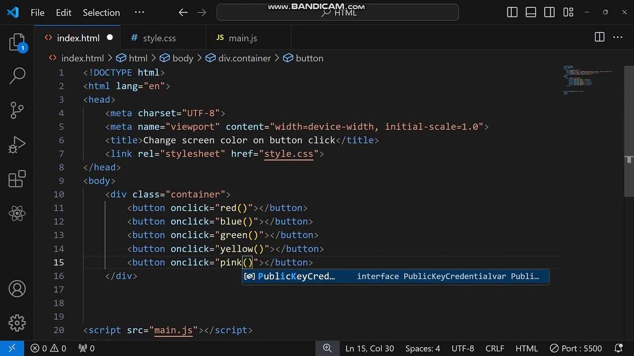The height and width of the screenshot is (356, 634).
Task: Click the zoom magnifier in status bar
Action: [327, 349]
